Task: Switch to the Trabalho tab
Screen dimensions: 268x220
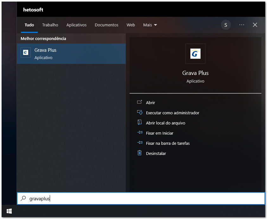Action: [x=50, y=25]
